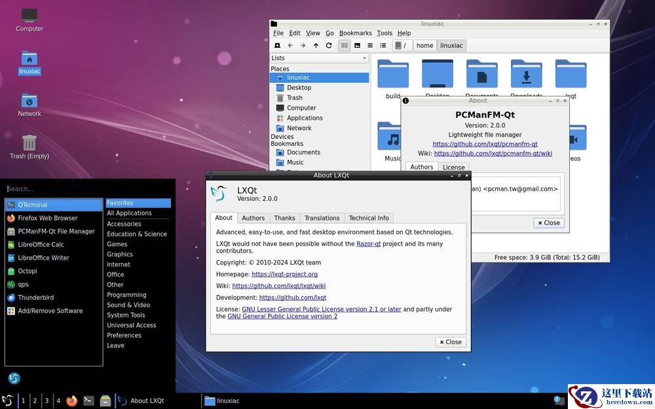Open the Bookmarks menu
This screenshot has height=409, width=655.
click(x=356, y=33)
